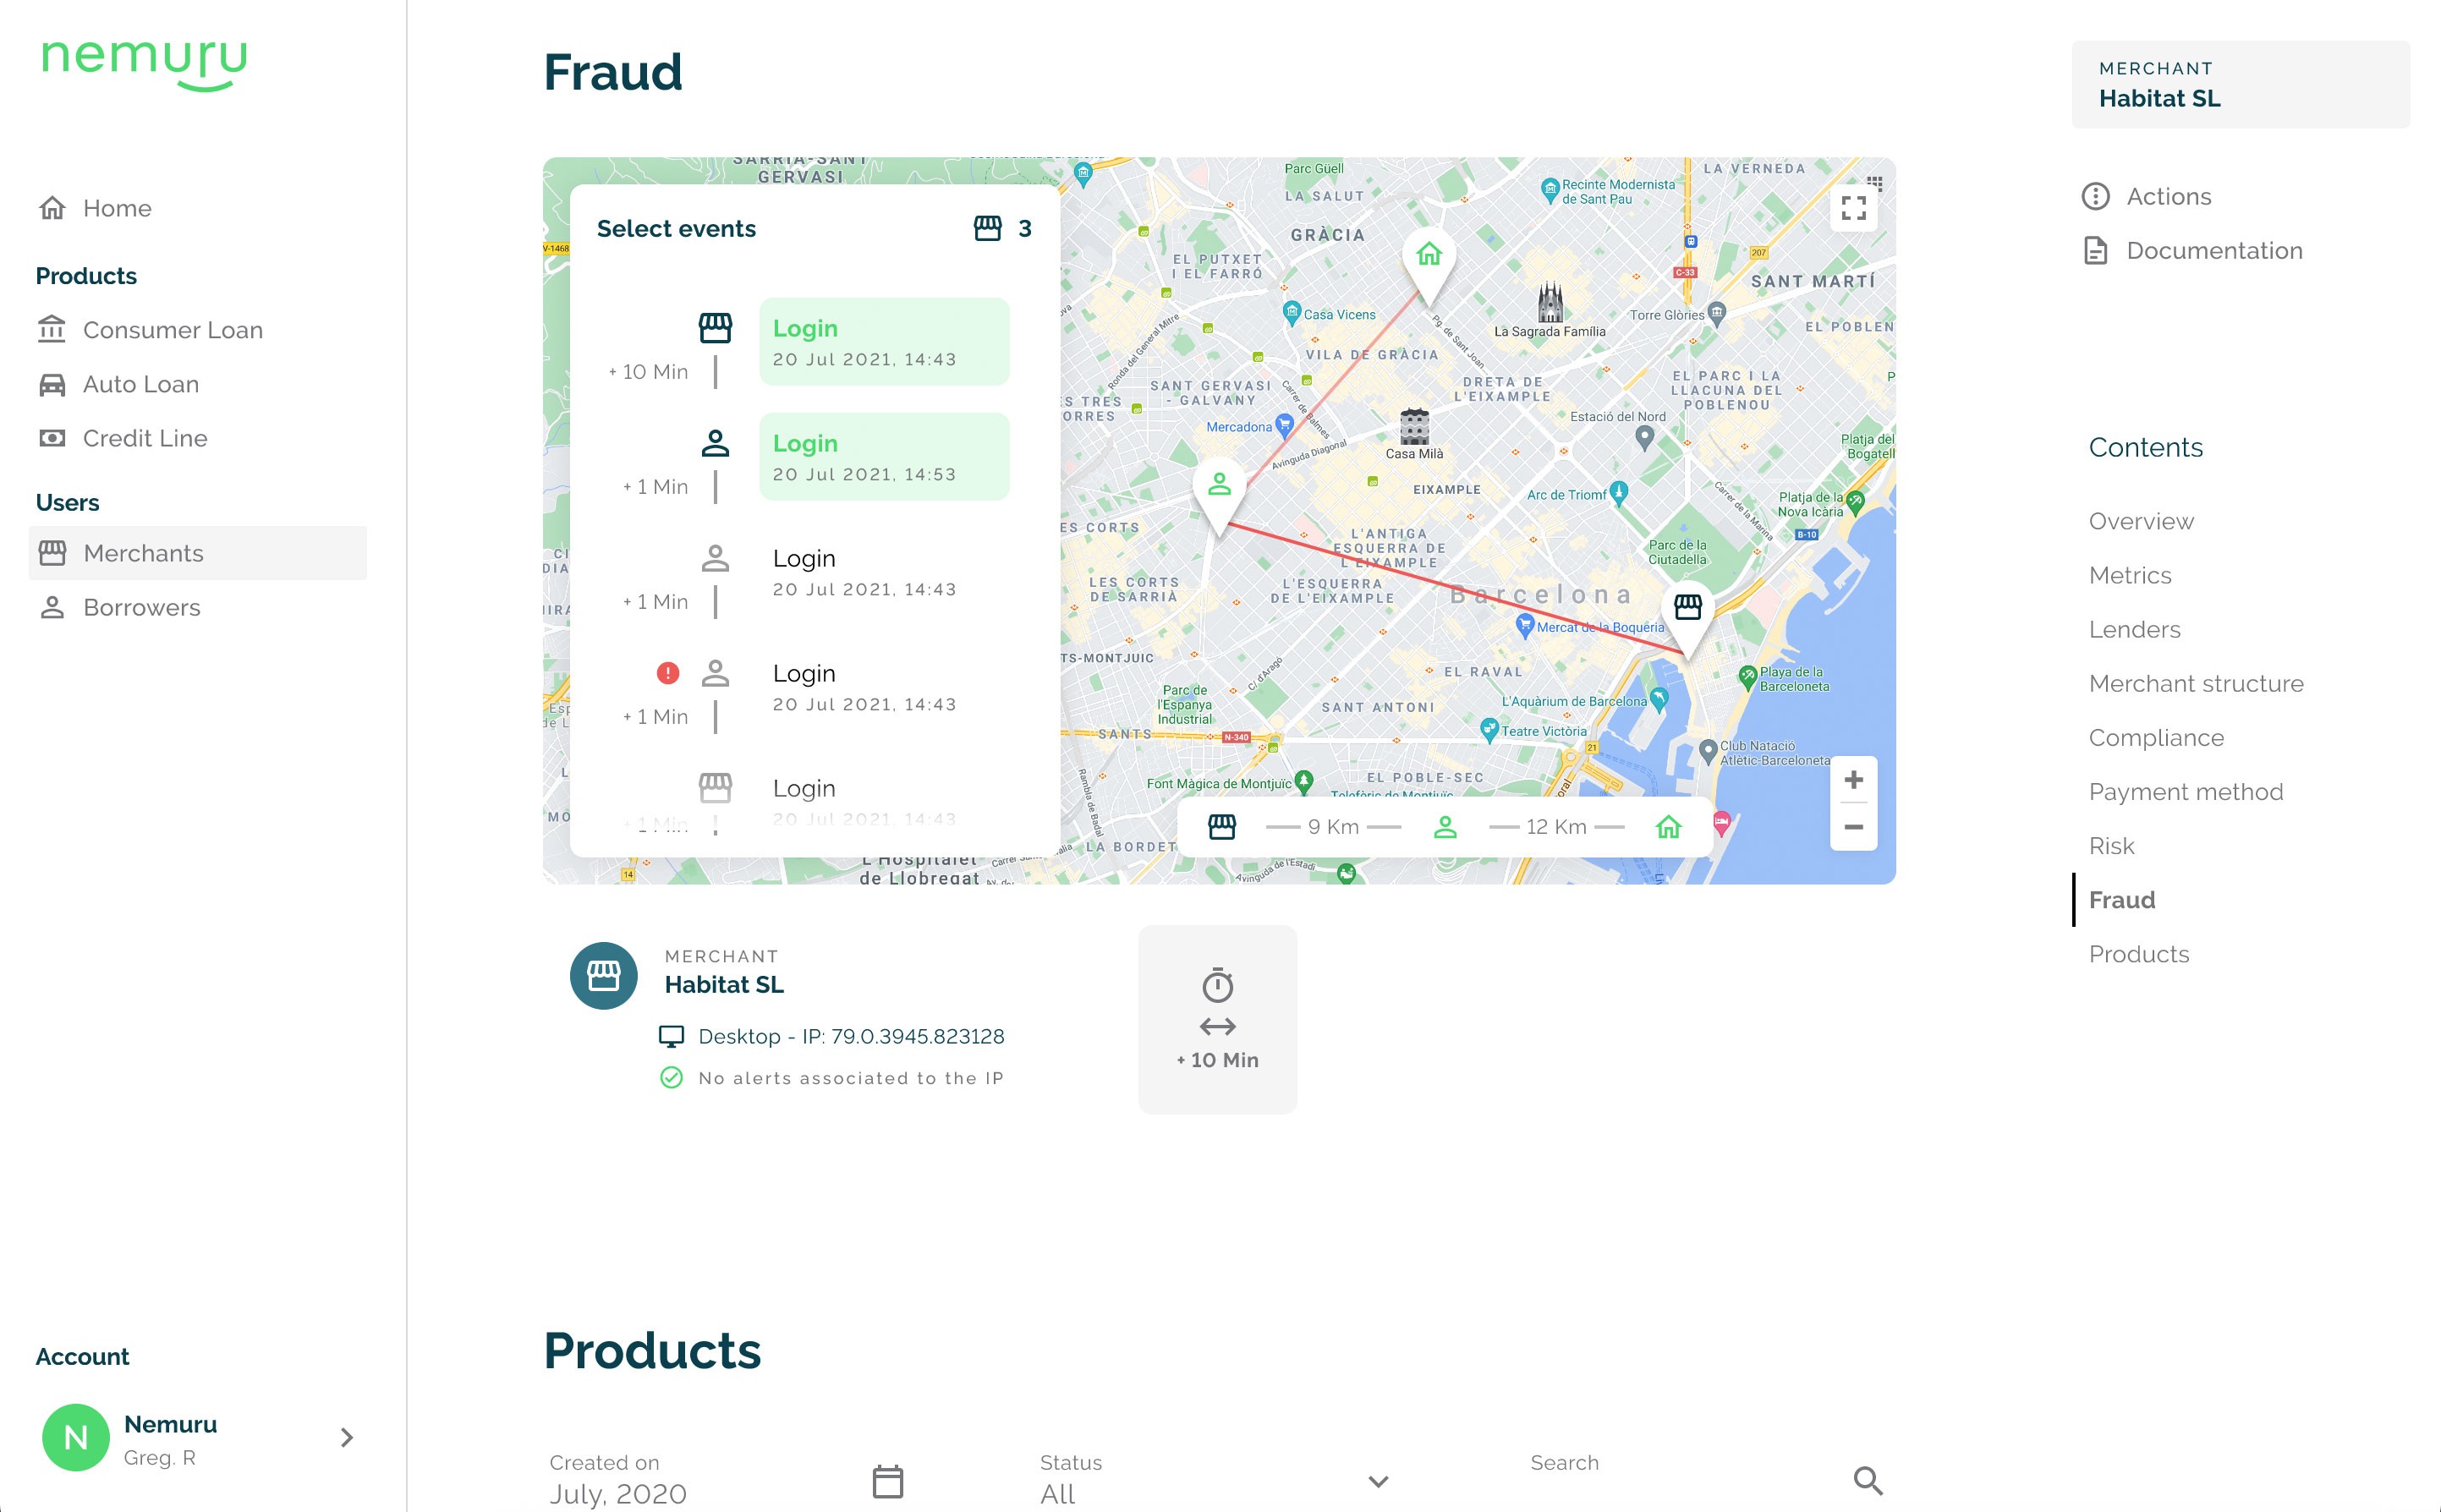Click the map fullscreen expand icon
The width and height of the screenshot is (2441, 1512).
1853,208
